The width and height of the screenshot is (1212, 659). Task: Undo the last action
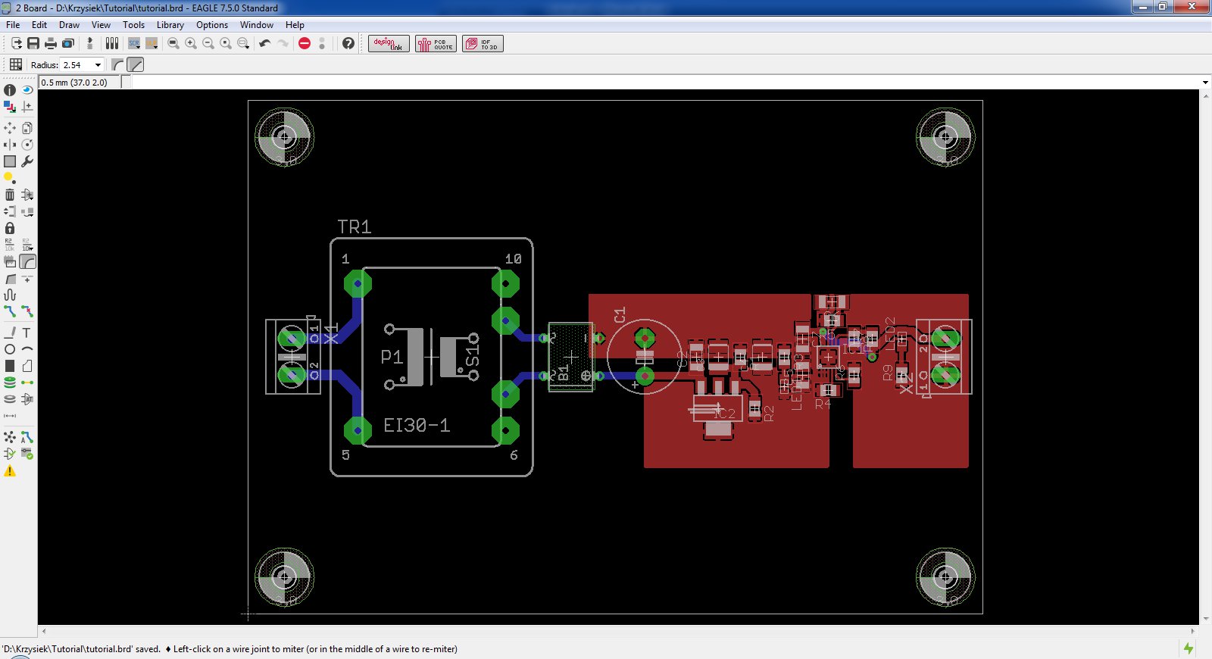pyautogui.click(x=265, y=43)
